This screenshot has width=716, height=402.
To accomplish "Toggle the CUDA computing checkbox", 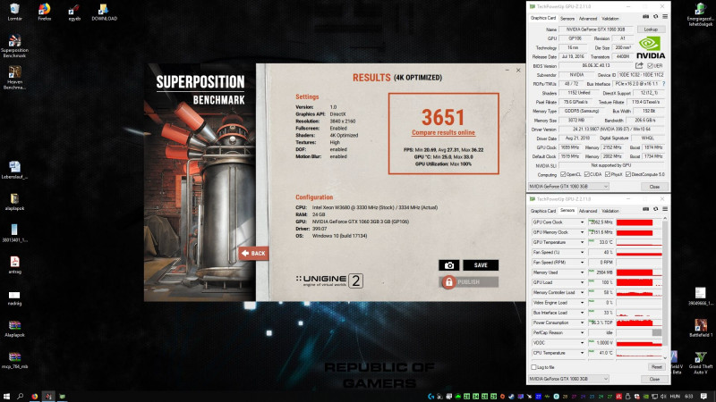I will [x=587, y=174].
